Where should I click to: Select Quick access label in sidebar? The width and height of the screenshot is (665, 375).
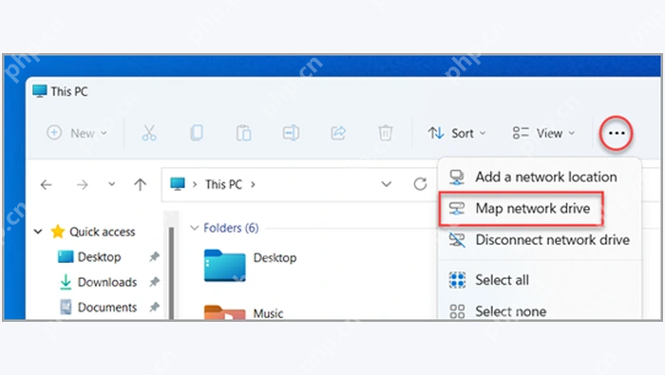pyautogui.click(x=103, y=232)
